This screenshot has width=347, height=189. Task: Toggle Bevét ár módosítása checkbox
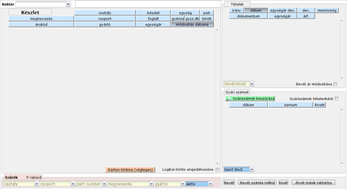click(335, 84)
